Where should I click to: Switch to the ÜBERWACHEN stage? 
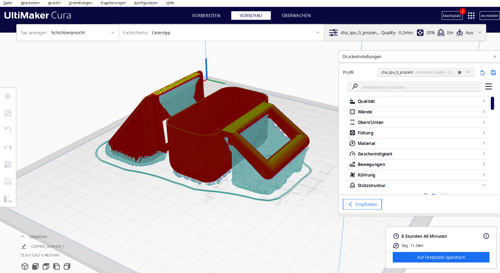296,16
